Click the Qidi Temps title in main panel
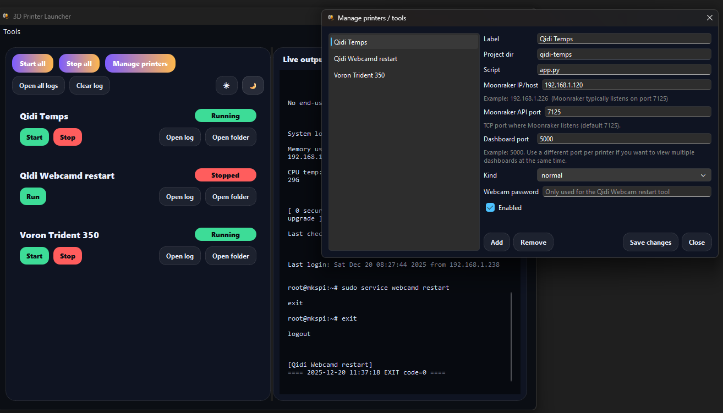The width and height of the screenshot is (723, 413). 44,116
